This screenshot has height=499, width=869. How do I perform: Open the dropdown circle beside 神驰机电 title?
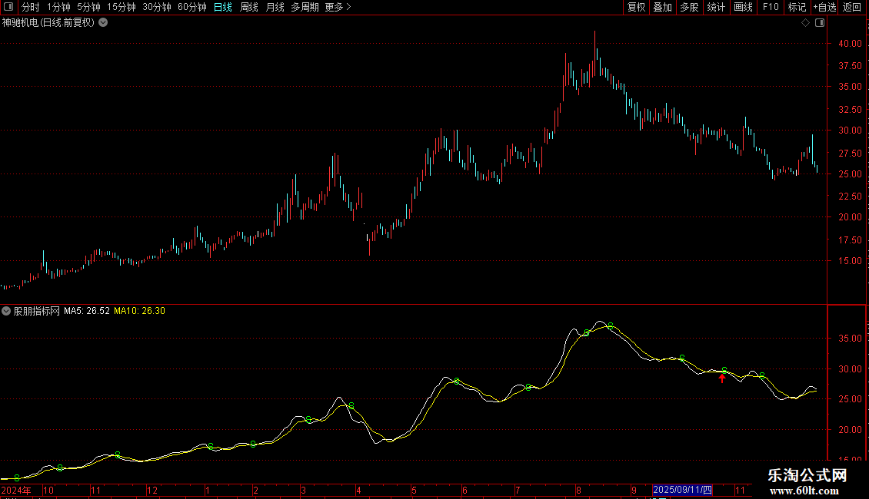pyautogui.click(x=103, y=22)
